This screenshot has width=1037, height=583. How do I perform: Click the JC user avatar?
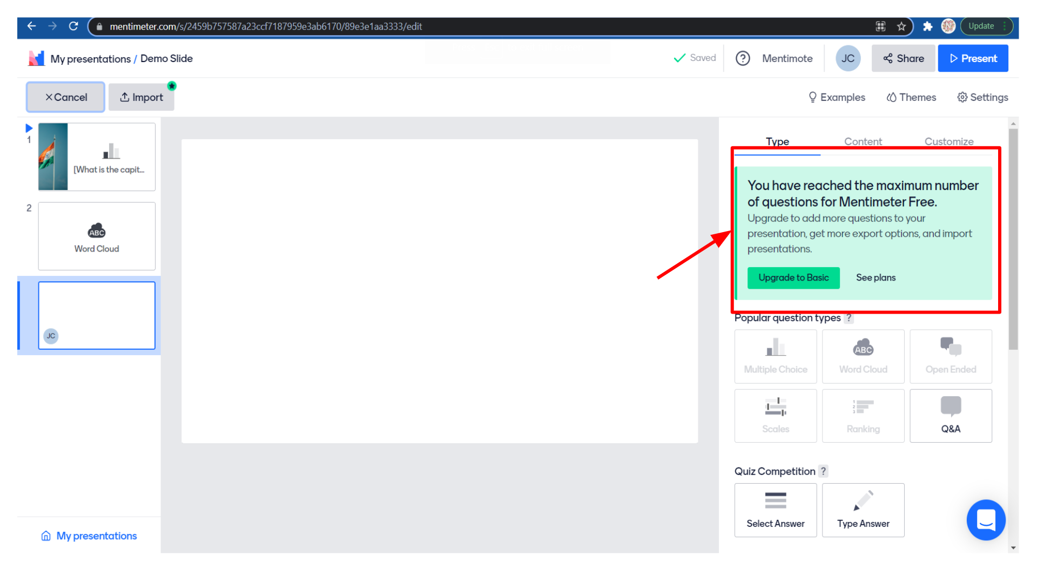(847, 58)
